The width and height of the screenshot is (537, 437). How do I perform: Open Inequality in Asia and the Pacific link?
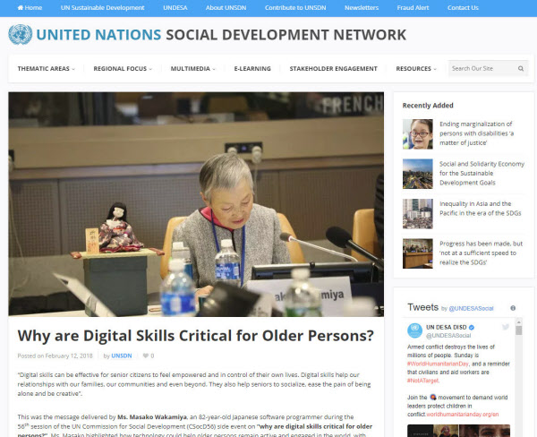pyautogui.click(x=480, y=209)
